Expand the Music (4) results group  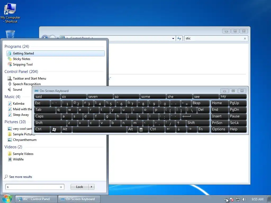12,97
